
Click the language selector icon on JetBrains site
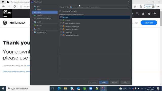click(155, 14)
